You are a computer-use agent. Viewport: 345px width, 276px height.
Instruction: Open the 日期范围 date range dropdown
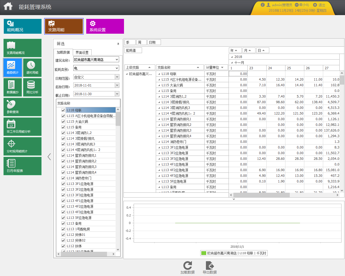(117, 77)
